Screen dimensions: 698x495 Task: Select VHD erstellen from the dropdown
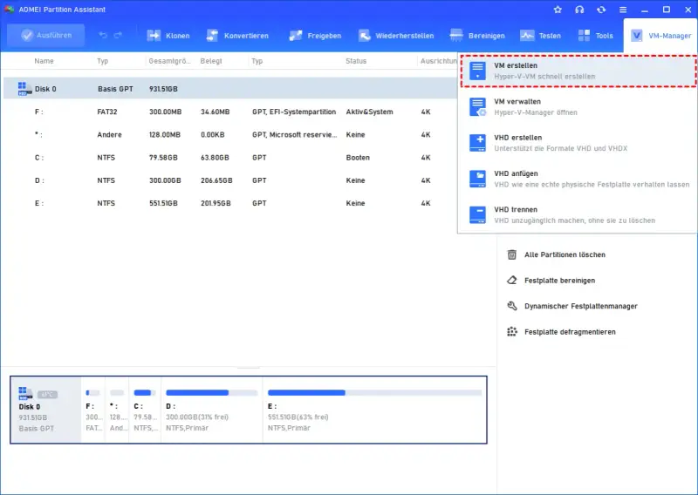(x=578, y=143)
